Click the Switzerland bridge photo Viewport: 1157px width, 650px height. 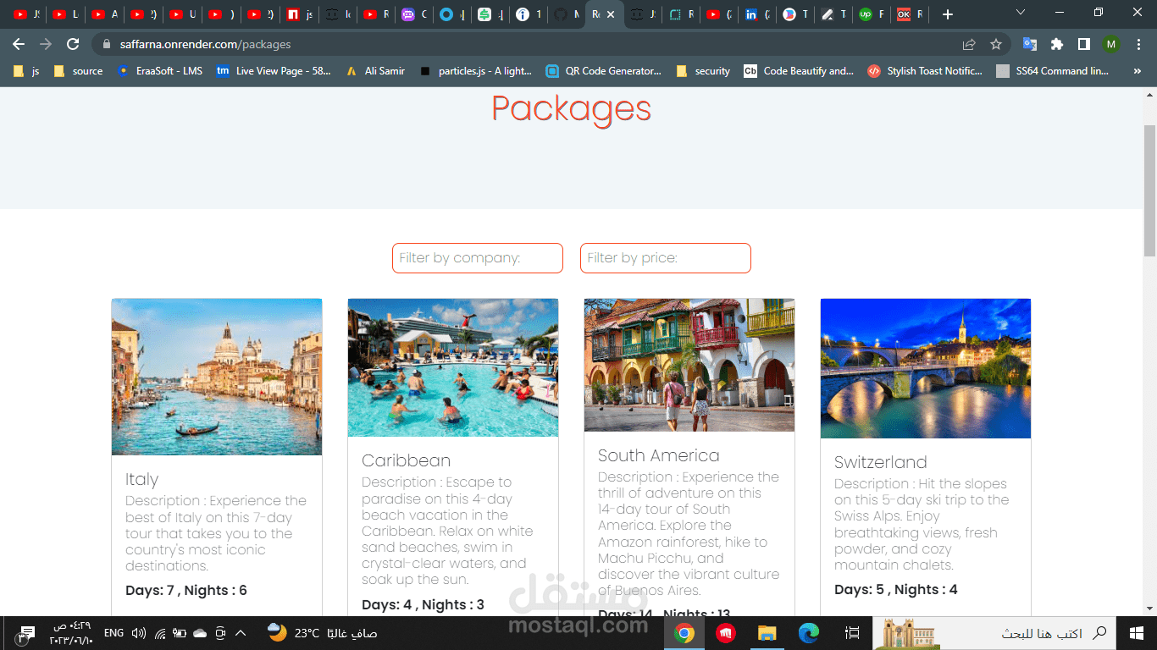click(926, 368)
